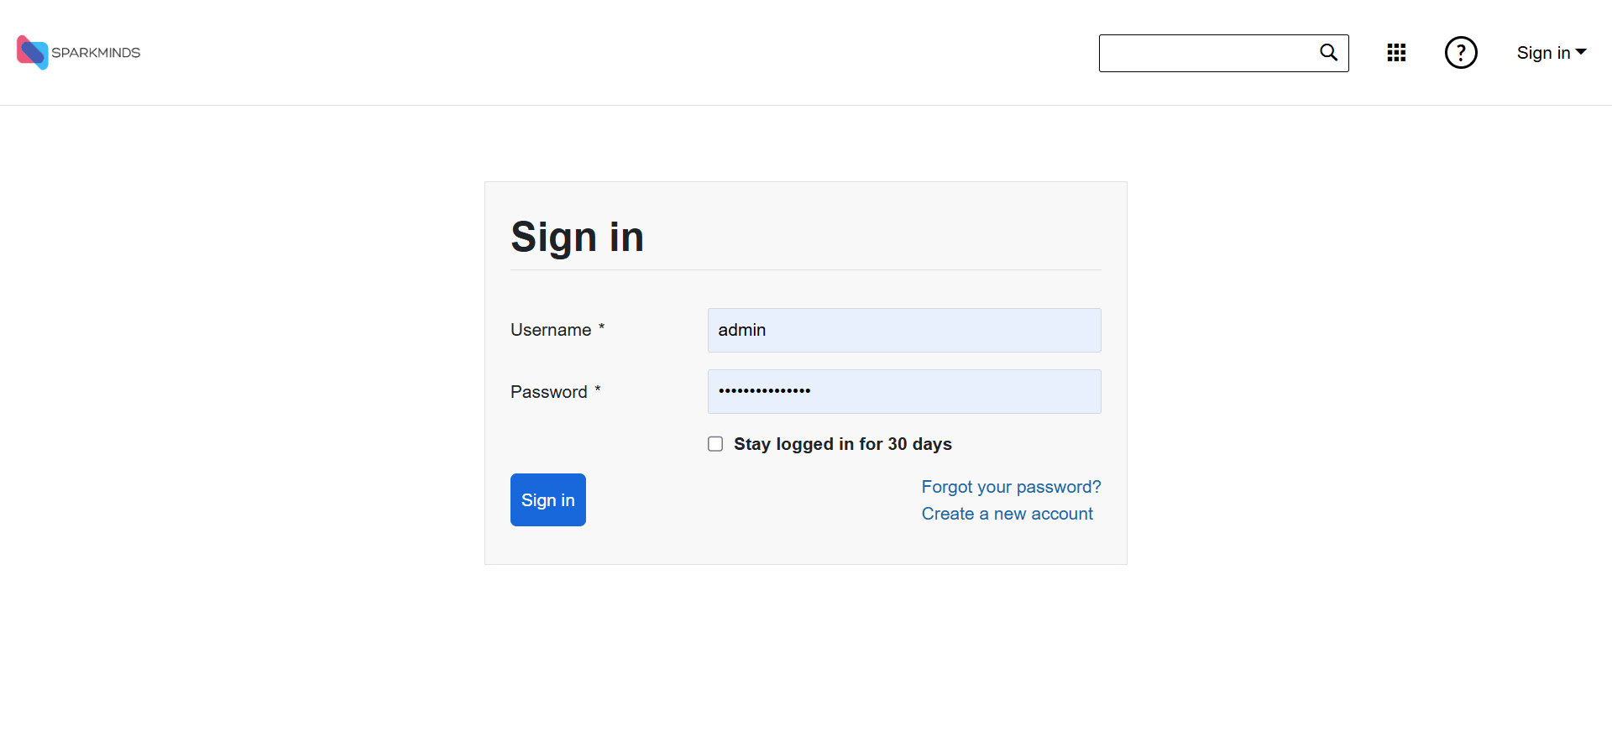
Task: Open the Forgot your password link
Action: tap(1011, 487)
